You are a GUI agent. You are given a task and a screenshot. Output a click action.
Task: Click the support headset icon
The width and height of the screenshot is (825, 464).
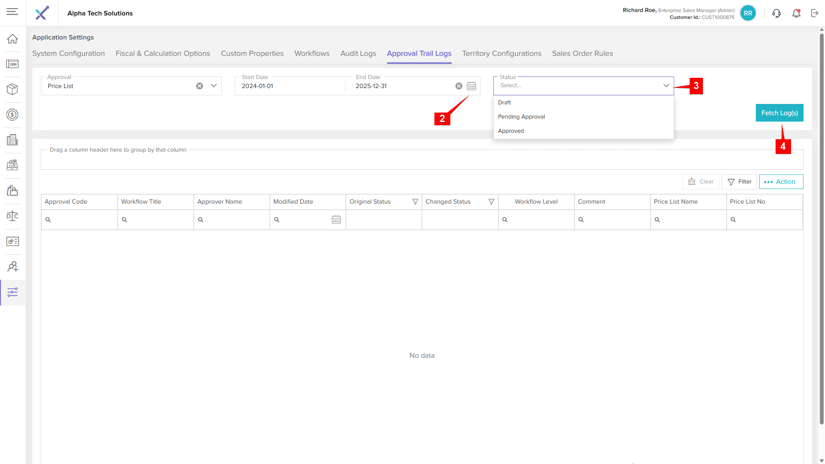click(776, 13)
